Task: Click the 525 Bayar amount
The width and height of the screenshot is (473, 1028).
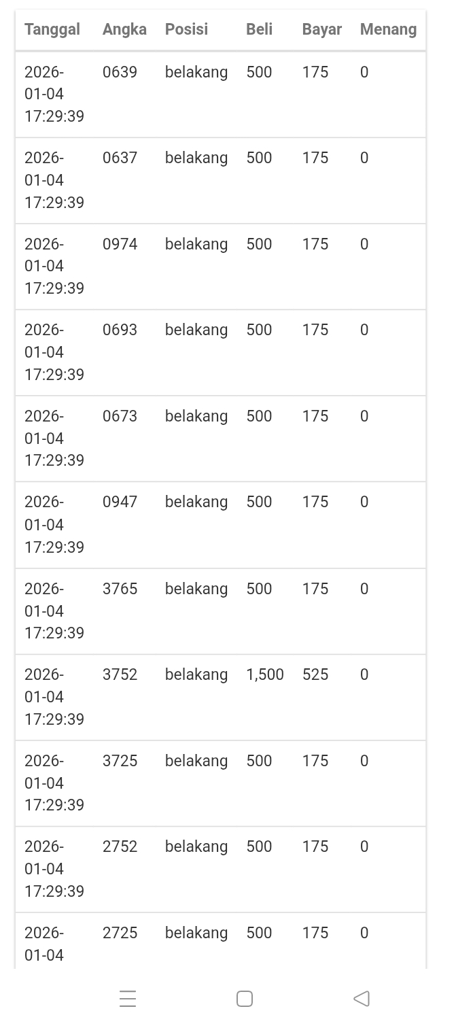Action: [x=315, y=674]
